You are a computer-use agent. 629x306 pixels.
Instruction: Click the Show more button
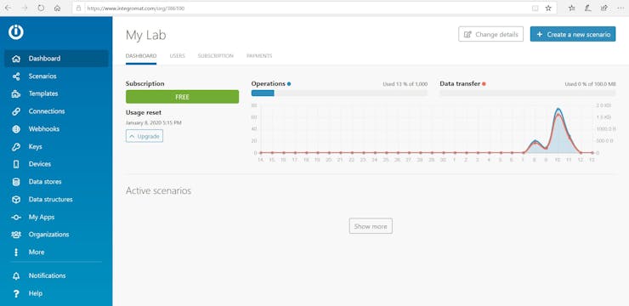coord(371,226)
